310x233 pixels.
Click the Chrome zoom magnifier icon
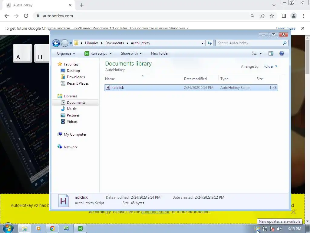252,16
